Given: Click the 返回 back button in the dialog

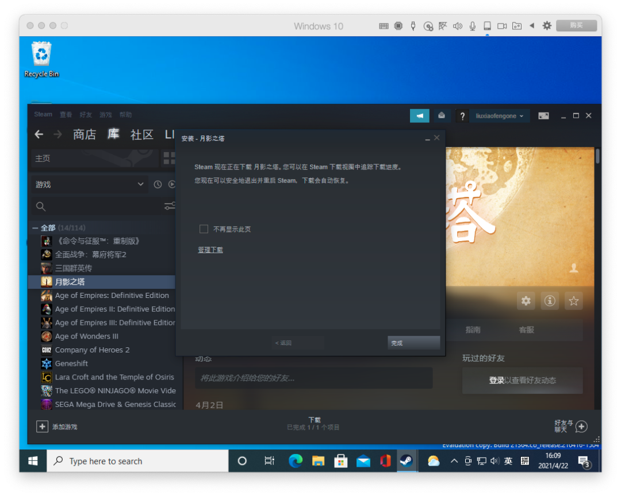Looking at the screenshot, I should (297, 343).
